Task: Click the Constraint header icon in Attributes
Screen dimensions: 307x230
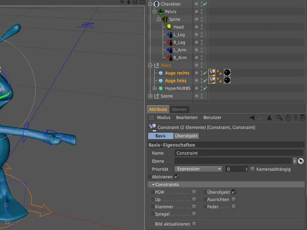Action: point(152,127)
